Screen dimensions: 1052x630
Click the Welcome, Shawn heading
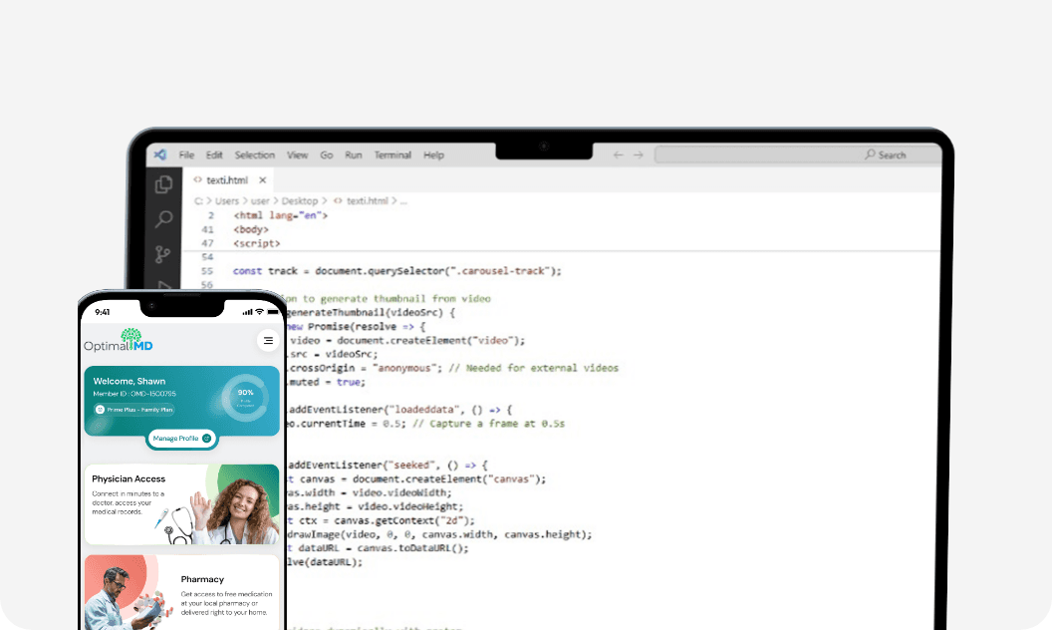[x=130, y=381]
